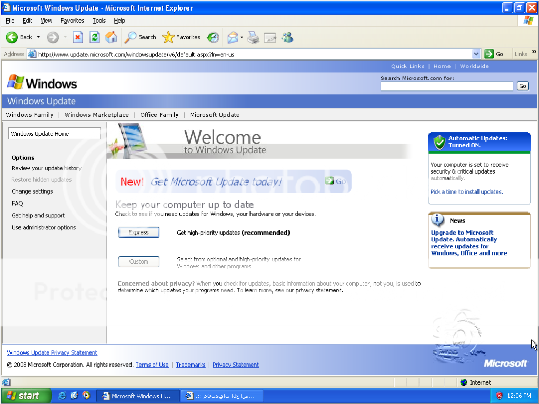Open Windows Update Privacy Statement footer link
Viewport: 539px width, 404px height.
[x=52, y=352]
